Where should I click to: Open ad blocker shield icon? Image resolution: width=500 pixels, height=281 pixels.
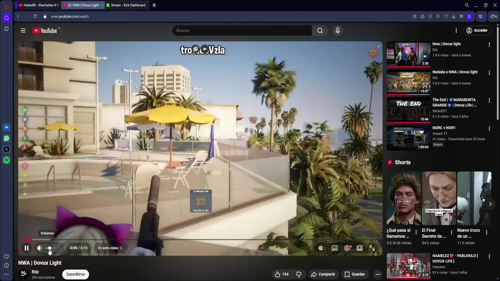coord(430,16)
